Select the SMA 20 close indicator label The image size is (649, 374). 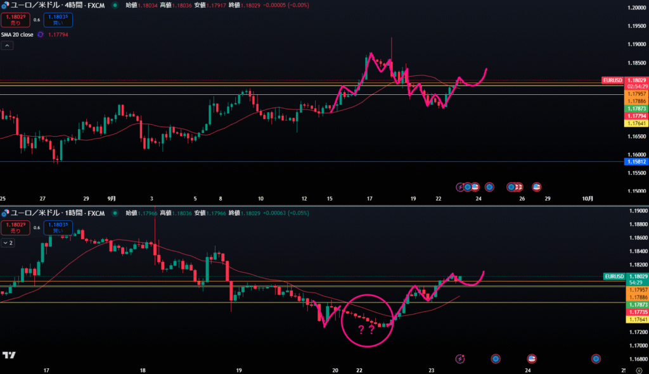coord(17,35)
